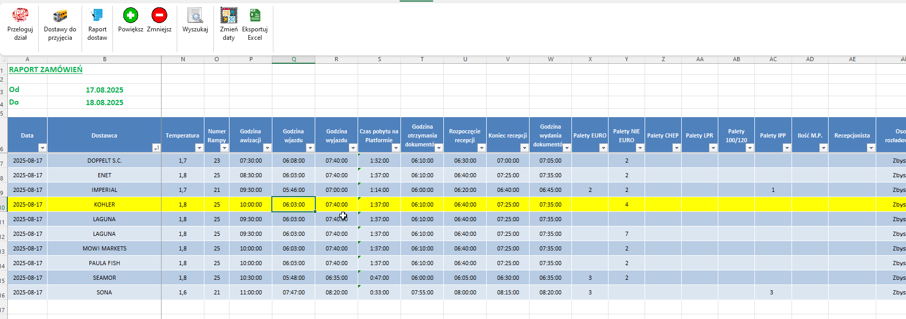Click the red Zmniejsz minus icon
Image resolution: width=906 pixels, height=319 pixels.
[x=159, y=15]
